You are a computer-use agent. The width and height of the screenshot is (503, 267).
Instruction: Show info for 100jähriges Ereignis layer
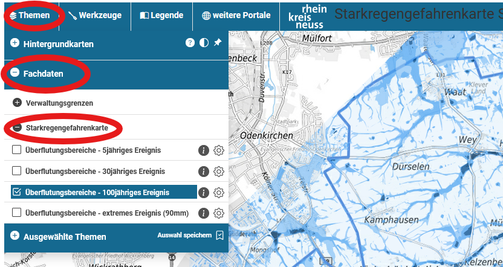(204, 193)
